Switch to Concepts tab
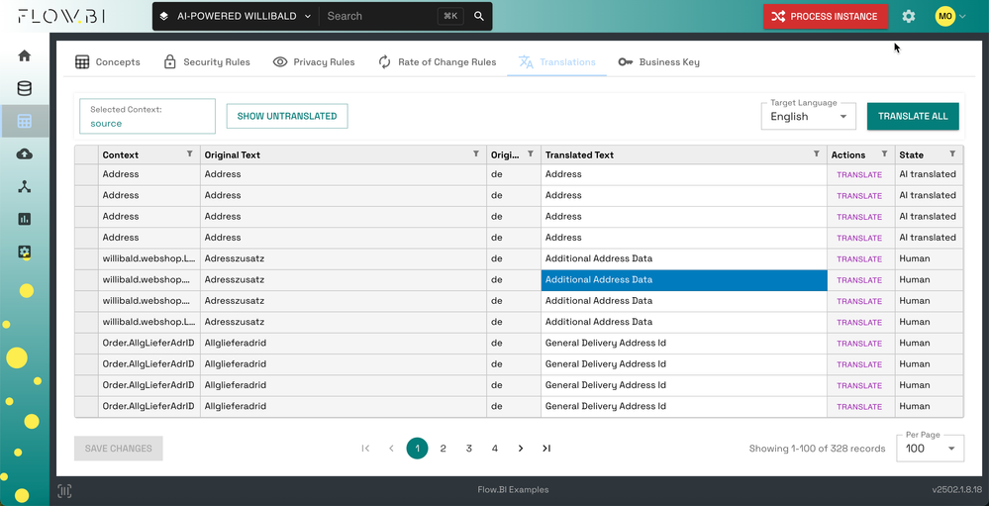The height and width of the screenshot is (506, 989). coord(108,61)
